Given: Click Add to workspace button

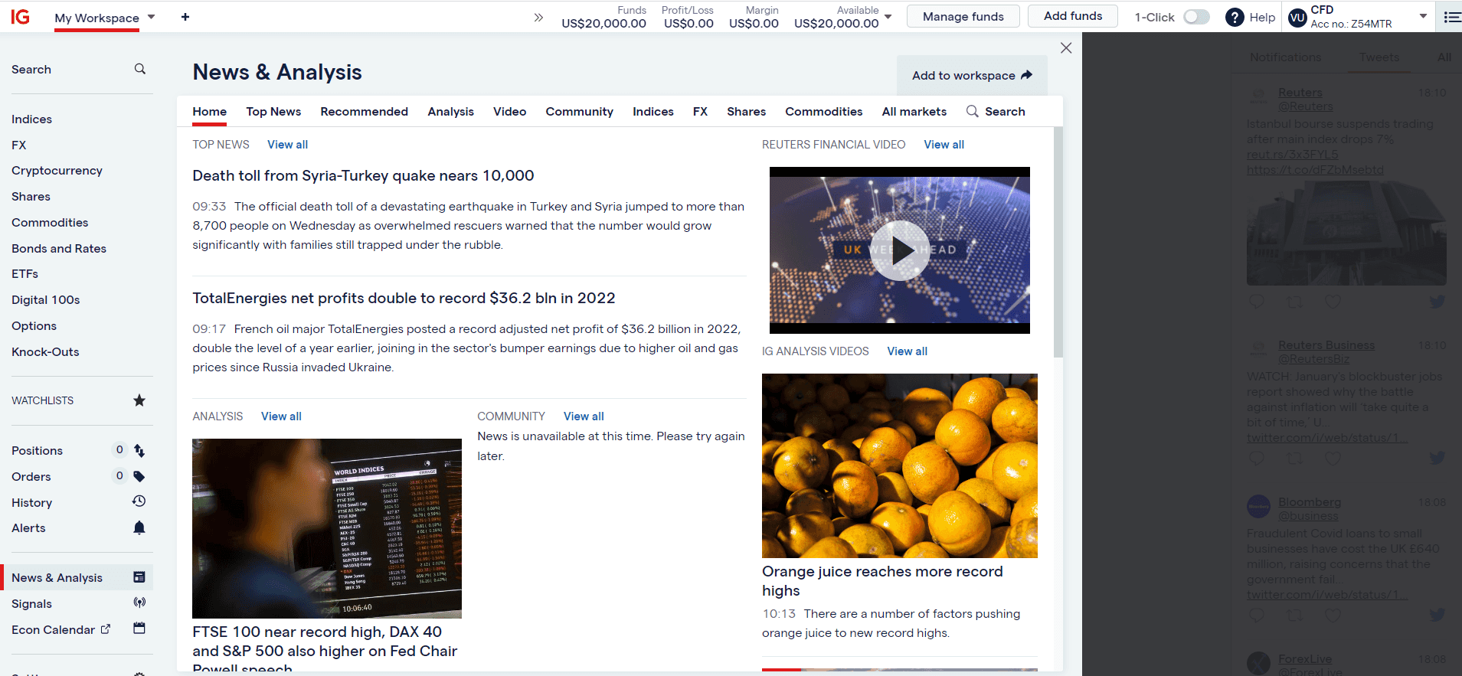Looking at the screenshot, I should point(972,75).
